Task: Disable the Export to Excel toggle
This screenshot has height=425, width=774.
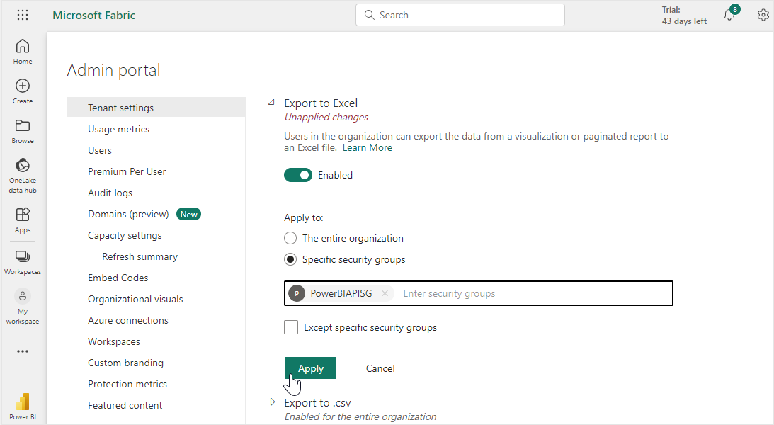Action: [298, 175]
